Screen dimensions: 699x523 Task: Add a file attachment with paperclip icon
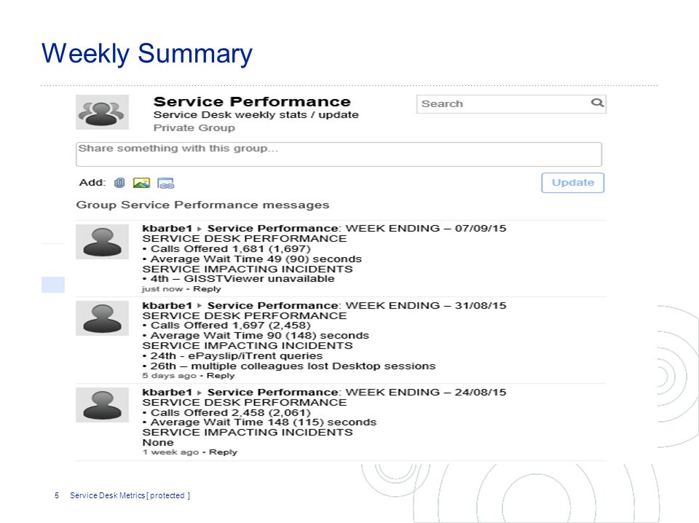(119, 183)
